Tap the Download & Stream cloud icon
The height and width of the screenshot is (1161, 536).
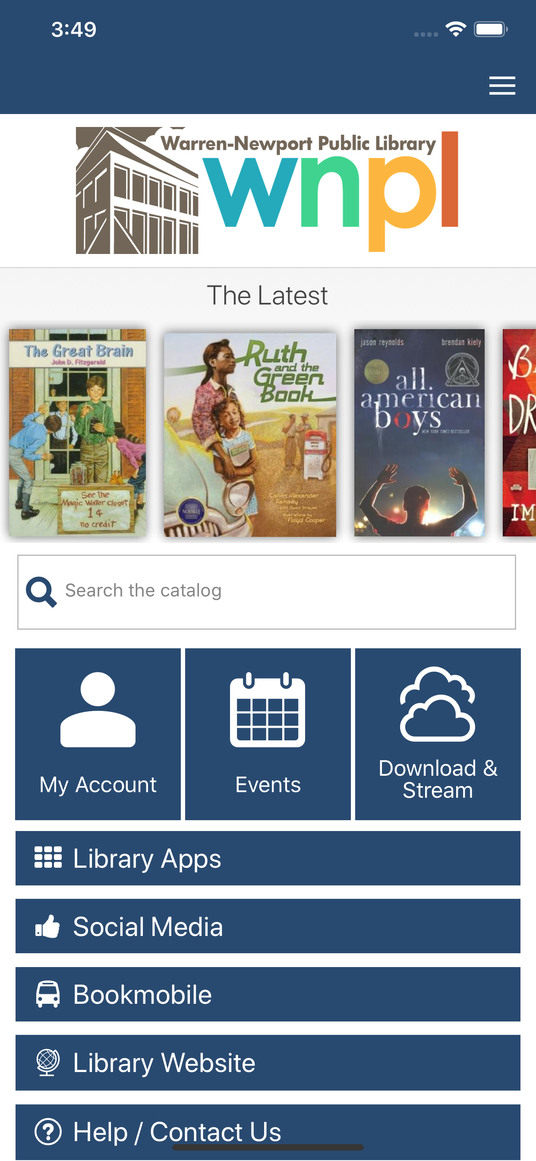437,704
